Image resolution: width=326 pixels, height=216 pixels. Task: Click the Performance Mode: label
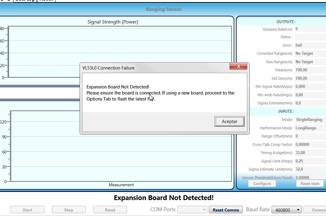[276, 128]
